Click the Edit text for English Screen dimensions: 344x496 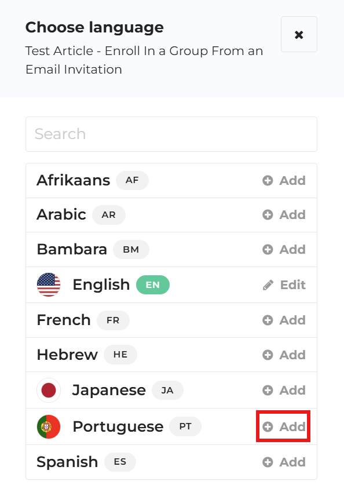293,285
